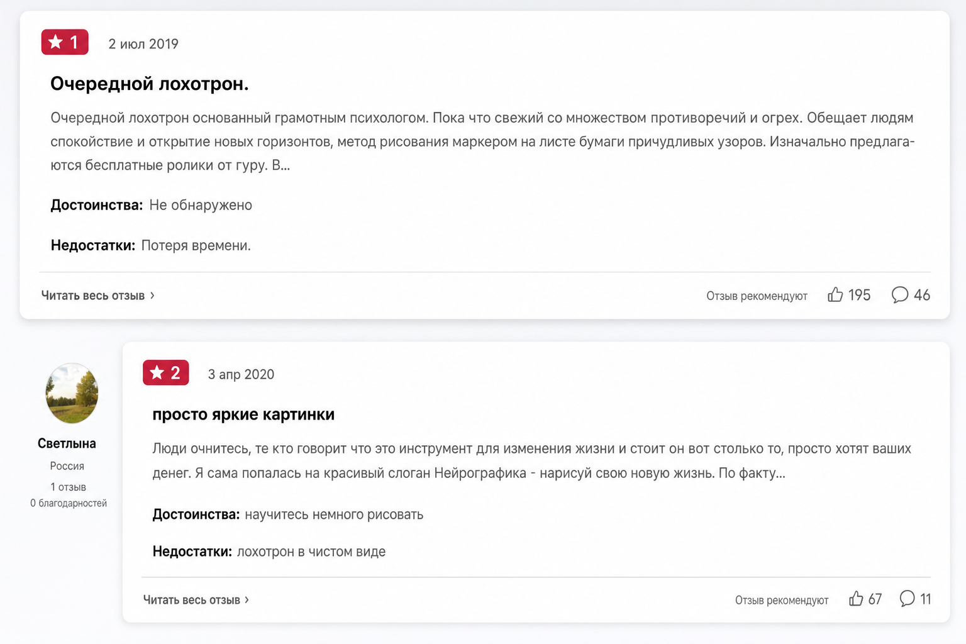Open review title 'просто яркие картинки'
Viewport: 966px width, 644px height.
[x=243, y=414]
